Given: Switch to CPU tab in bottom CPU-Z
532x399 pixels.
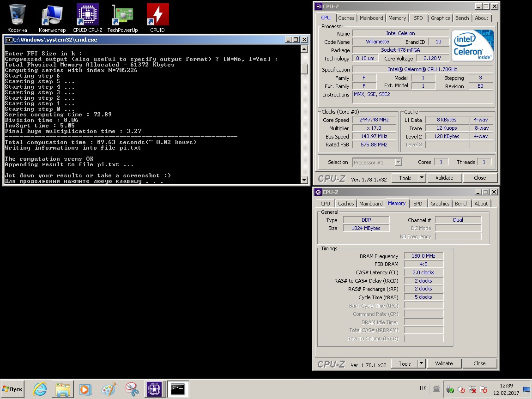Looking at the screenshot, I should (x=325, y=204).
